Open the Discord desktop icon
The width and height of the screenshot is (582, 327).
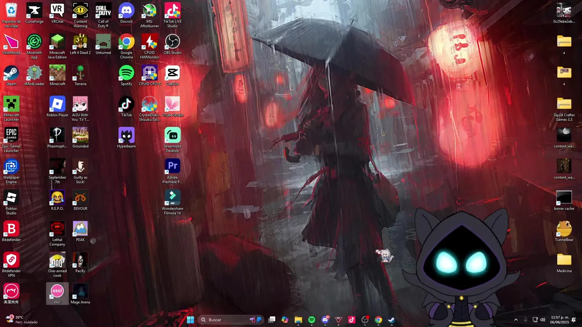coord(126,14)
